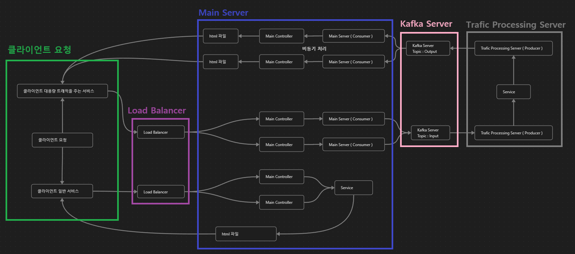Select the topmost 'Main Controller' node
This screenshot has width=575, height=254.
click(x=282, y=36)
